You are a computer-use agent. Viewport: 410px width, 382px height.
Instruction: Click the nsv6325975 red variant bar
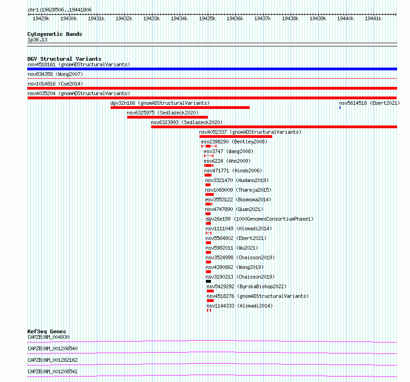167,117
